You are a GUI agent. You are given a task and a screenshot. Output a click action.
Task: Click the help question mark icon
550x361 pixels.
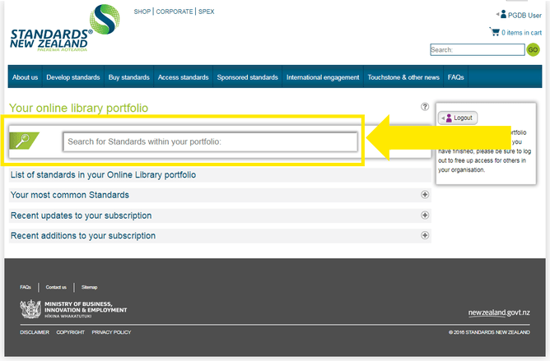pyautogui.click(x=425, y=107)
